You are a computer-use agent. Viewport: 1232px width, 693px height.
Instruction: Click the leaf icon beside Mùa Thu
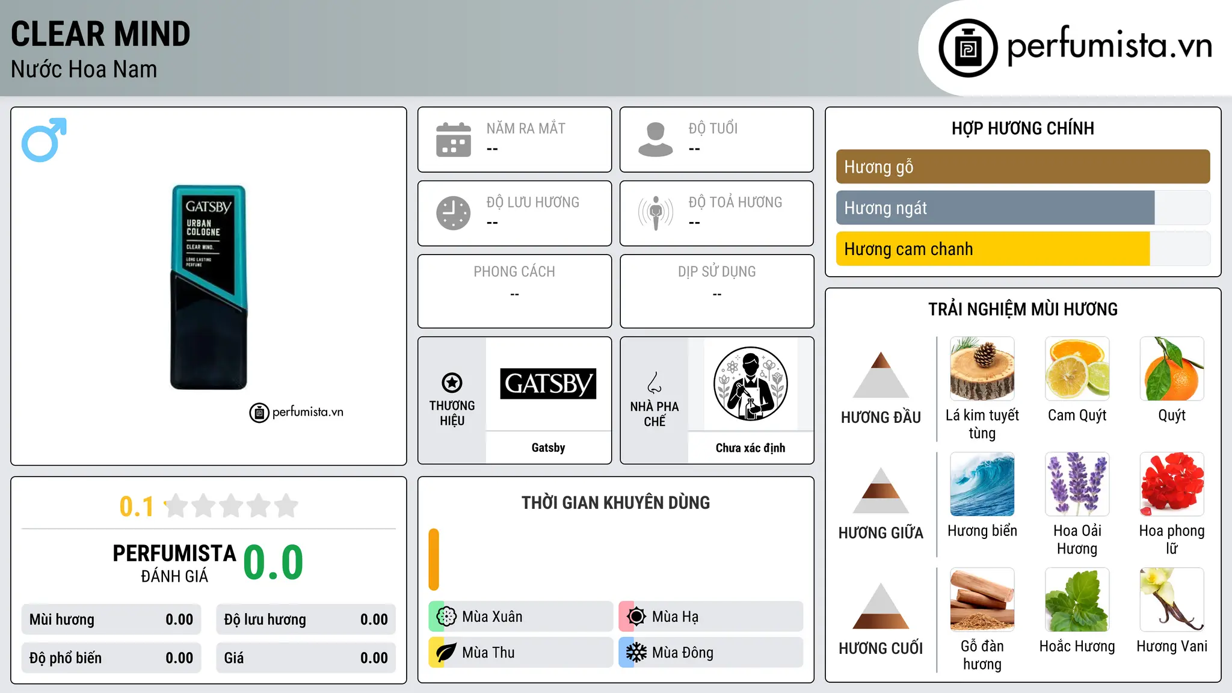[x=446, y=653]
